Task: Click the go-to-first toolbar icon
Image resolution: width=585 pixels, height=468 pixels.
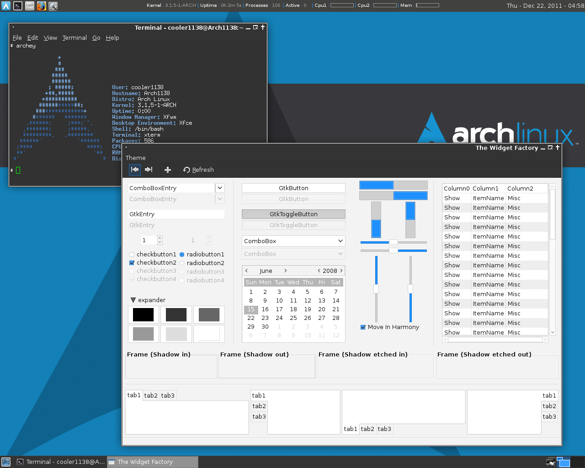Action: point(134,170)
